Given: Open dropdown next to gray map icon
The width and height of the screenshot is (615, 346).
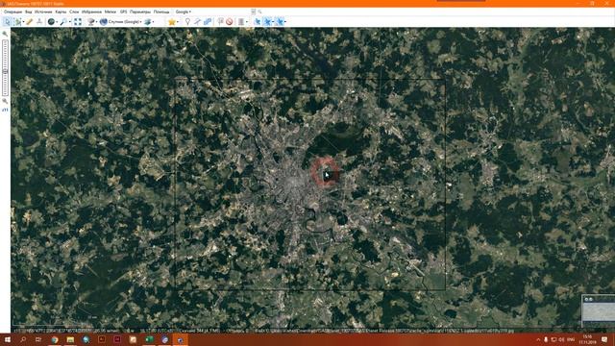Looking at the screenshot, I should coord(96,22).
